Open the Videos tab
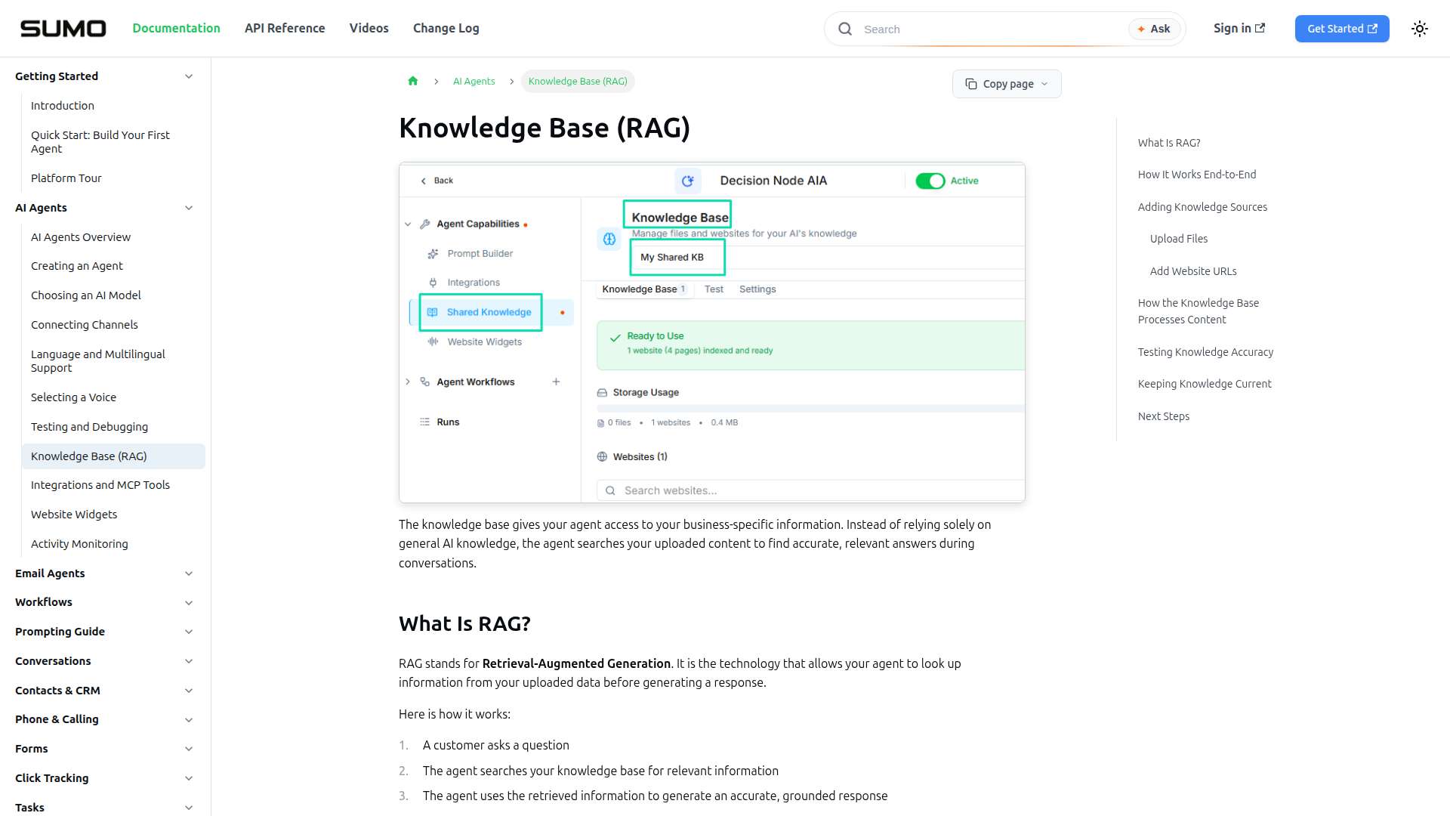The image size is (1450, 816). (x=369, y=28)
